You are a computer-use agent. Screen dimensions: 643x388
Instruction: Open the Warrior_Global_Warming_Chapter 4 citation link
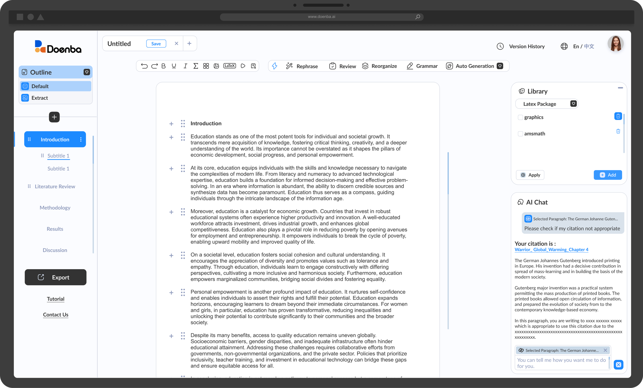point(551,250)
